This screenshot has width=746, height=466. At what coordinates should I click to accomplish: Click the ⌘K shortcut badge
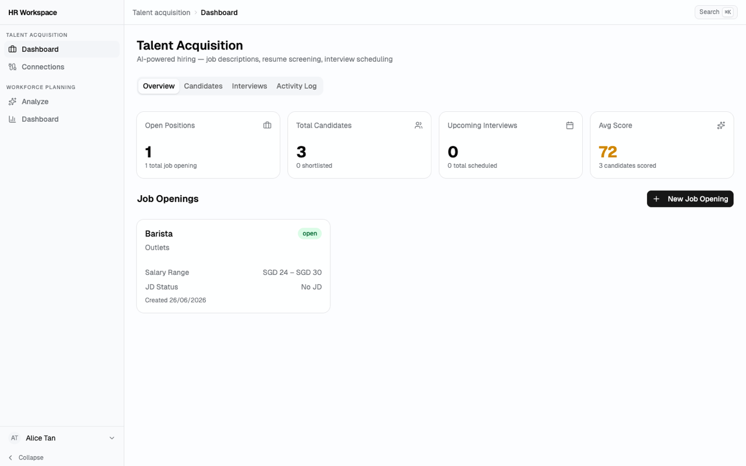728,12
